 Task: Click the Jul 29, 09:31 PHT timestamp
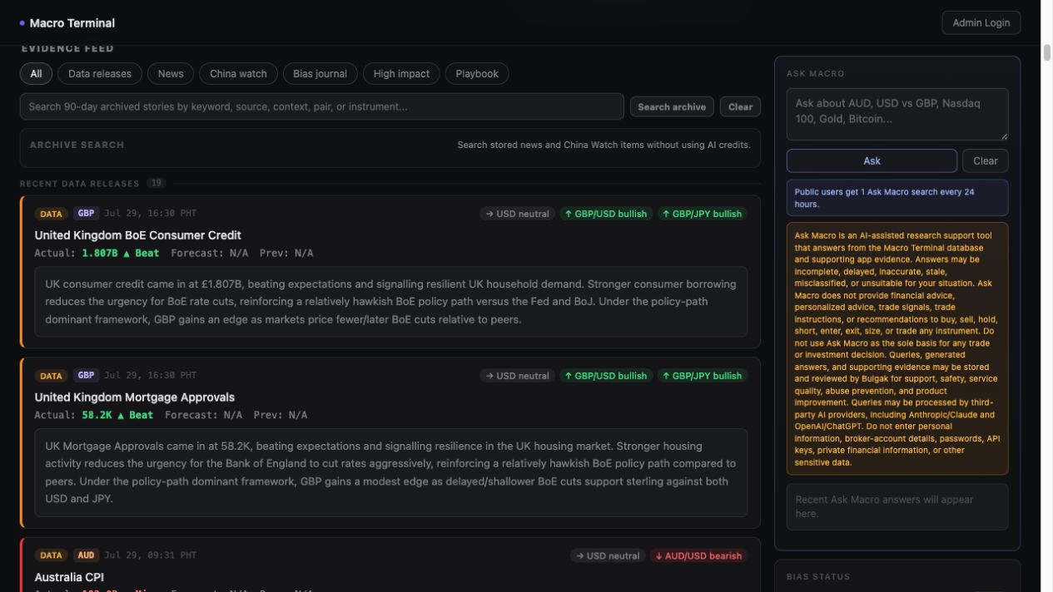tap(150, 555)
